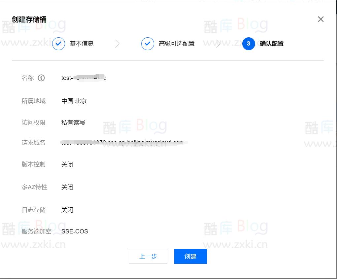The width and height of the screenshot is (337, 279).
Task: Close the 创建存储桶 dialog
Action: tap(320, 19)
